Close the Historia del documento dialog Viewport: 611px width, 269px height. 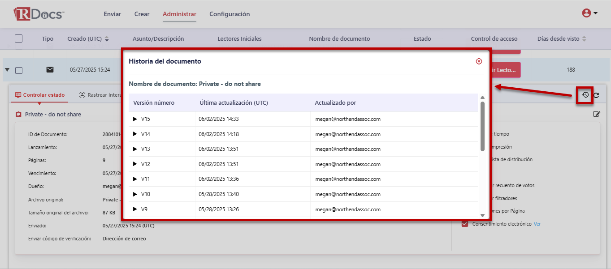tap(479, 61)
